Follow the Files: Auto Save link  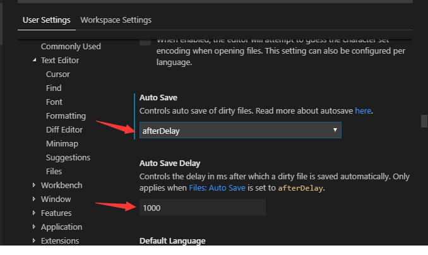tap(217, 188)
